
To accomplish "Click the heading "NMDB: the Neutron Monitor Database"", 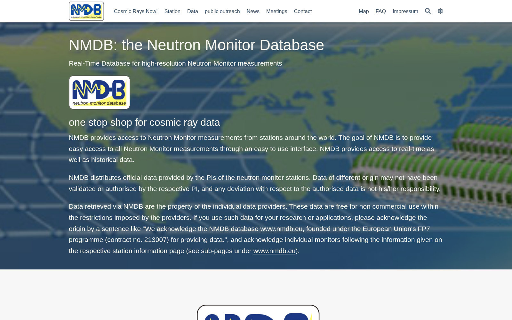I will [x=196, y=45].
